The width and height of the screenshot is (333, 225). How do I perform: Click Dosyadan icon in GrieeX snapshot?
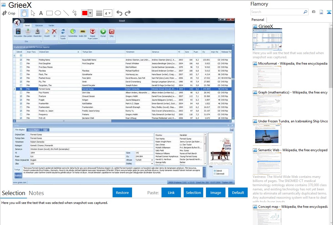point(18,32)
